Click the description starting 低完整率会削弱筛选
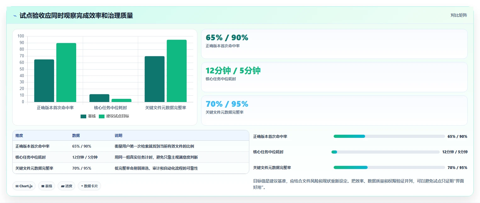 pyautogui.click(x=156, y=168)
